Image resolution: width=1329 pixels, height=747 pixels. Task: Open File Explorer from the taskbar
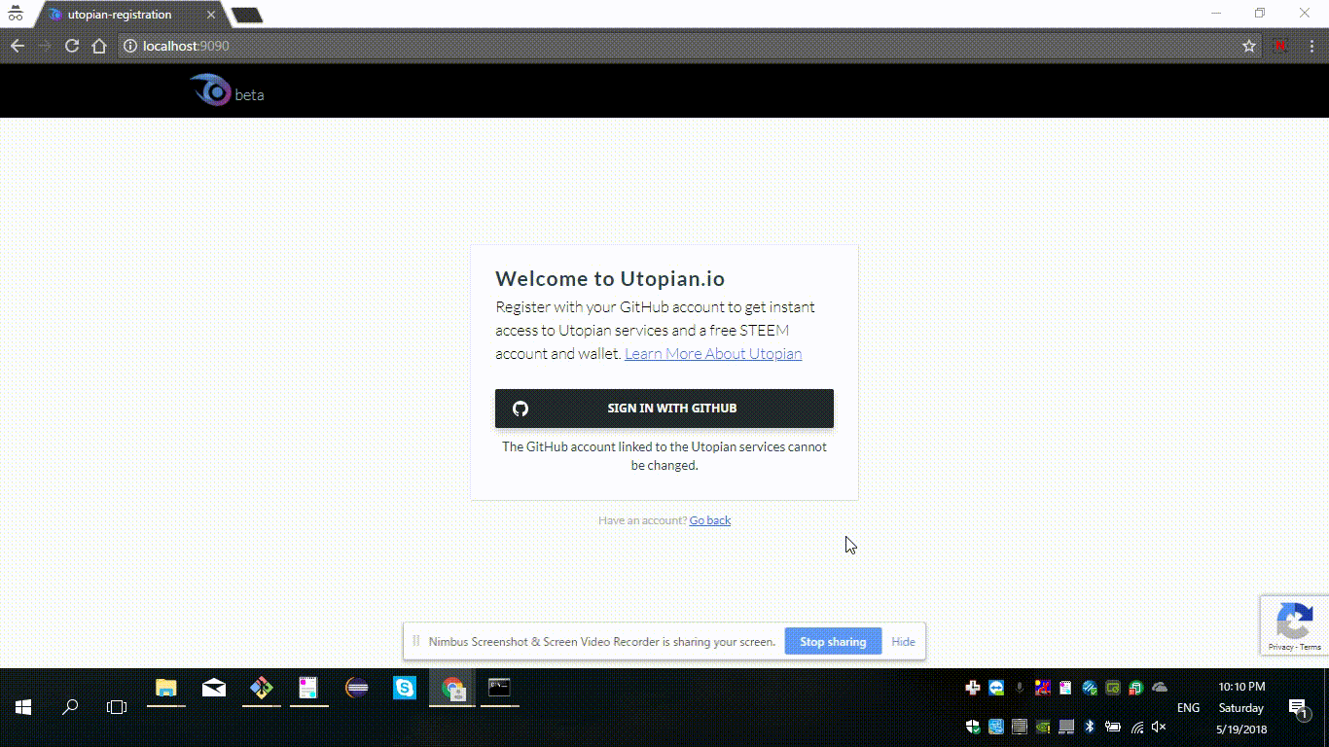click(x=166, y=689)
